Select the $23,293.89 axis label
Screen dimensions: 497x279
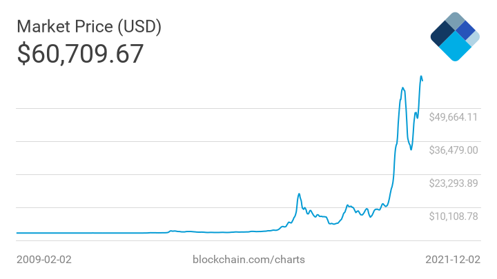pos(454,183)
